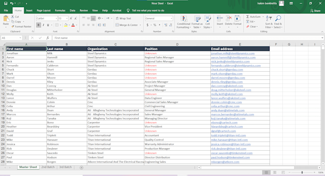Open the Format cells menu icon
The image size is (325, 176).
coord(238,19)
